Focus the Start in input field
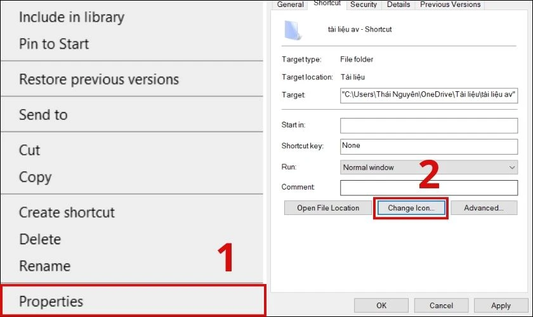The width and height of the screenshot is (533, 317). (x=429, y=126)
